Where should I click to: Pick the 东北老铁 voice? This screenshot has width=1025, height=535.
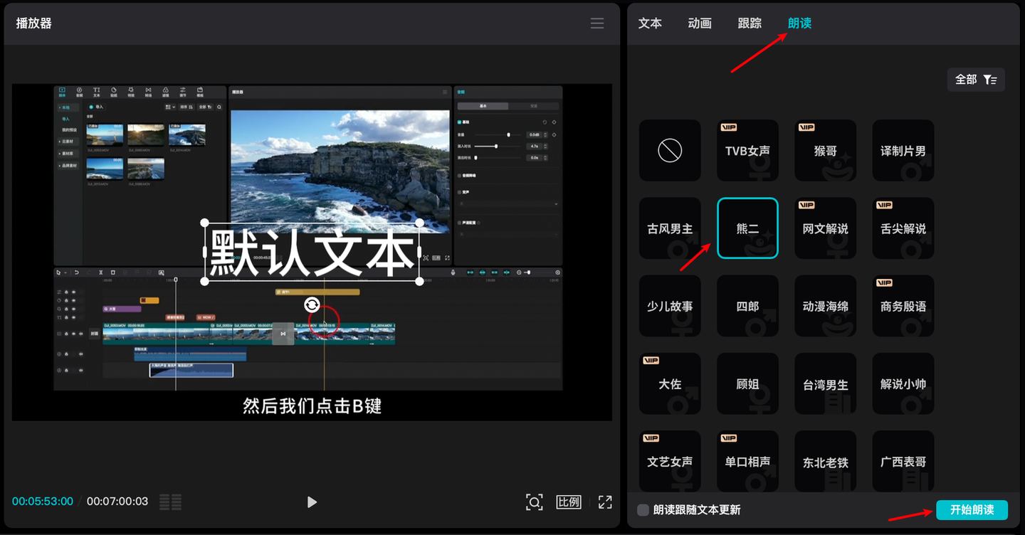coord(825,462)
